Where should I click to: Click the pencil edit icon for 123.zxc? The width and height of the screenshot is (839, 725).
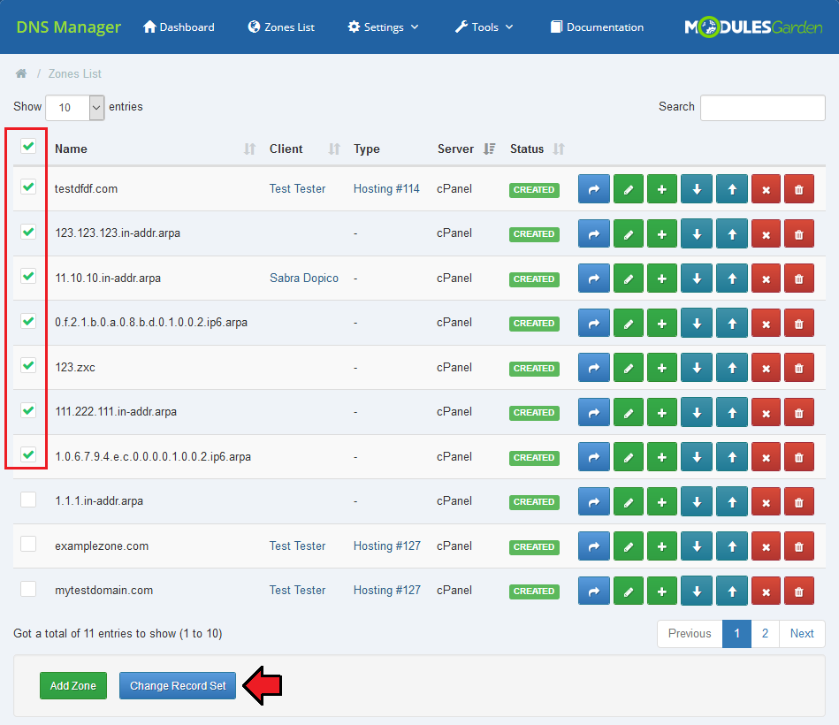click(x=628, y=368)
